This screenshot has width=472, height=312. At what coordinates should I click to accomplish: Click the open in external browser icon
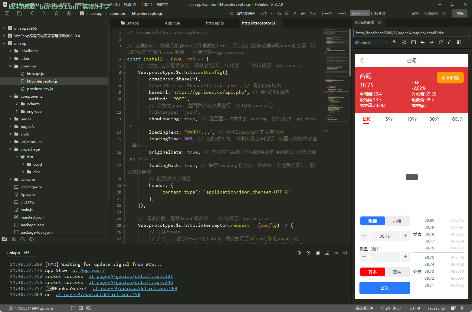395,42
